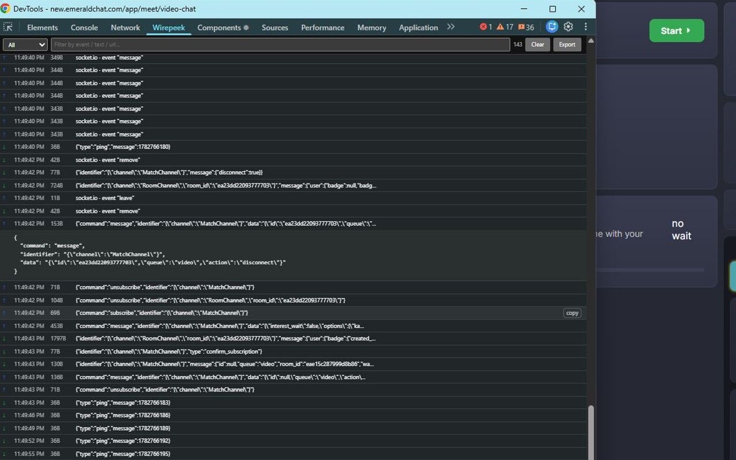736x460 pixels.
Task: Open the All message type filter dropdown
Action: 25,44
